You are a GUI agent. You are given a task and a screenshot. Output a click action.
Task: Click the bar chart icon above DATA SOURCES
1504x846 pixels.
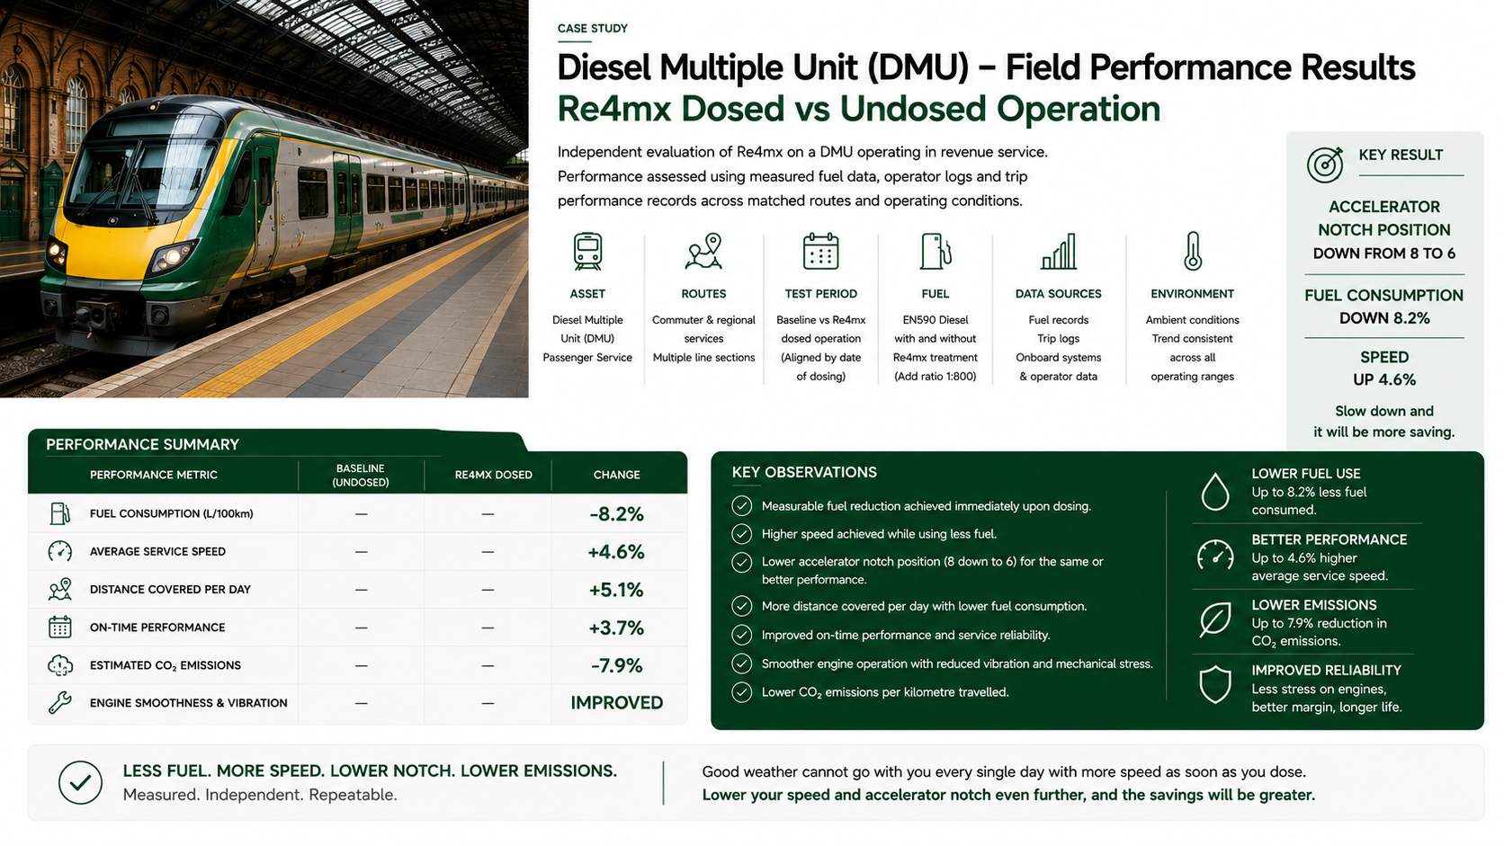pos(1059,252)
